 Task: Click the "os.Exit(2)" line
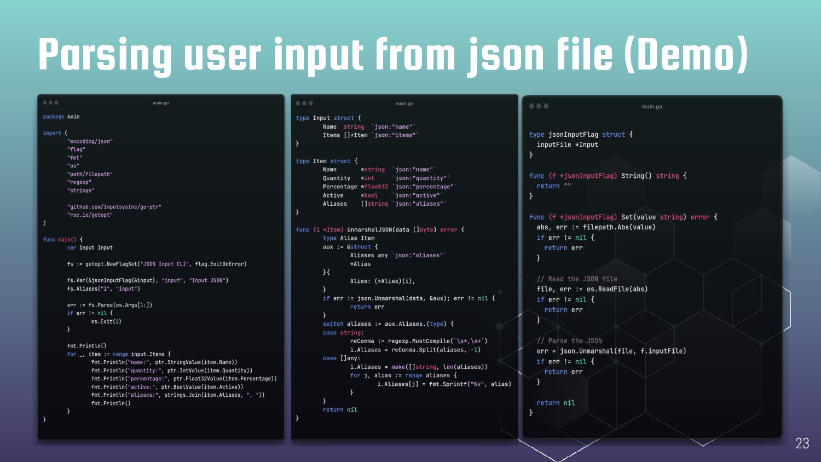(106, 321)
